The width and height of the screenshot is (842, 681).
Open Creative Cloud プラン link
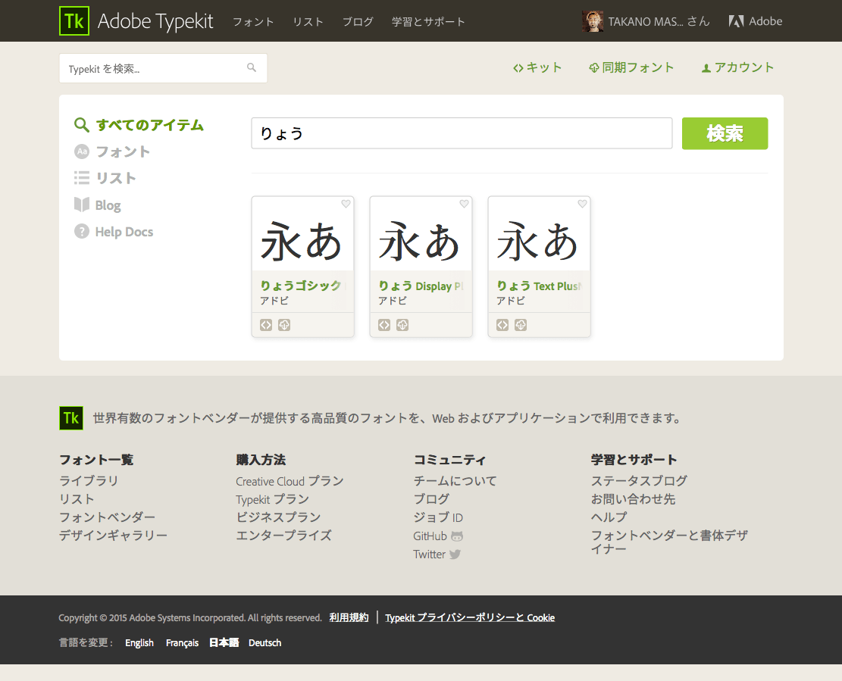(290, 481)
